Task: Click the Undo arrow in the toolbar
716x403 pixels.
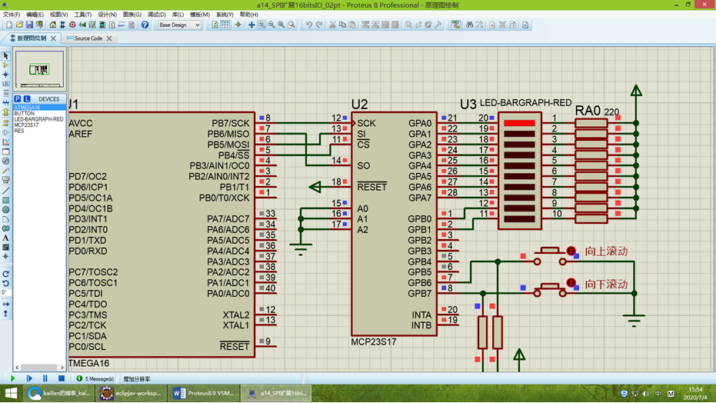Action: [x=309, y=25]
